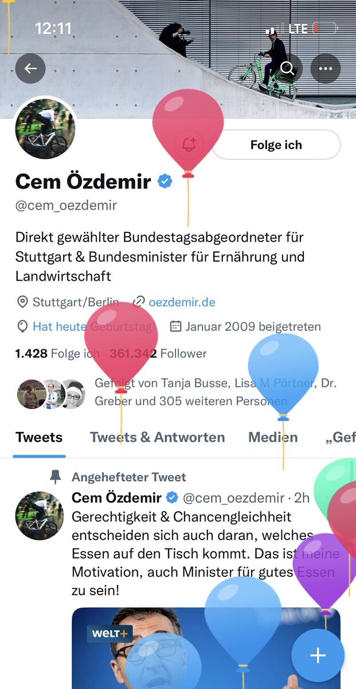Open the three-dots more options menu

326,69
